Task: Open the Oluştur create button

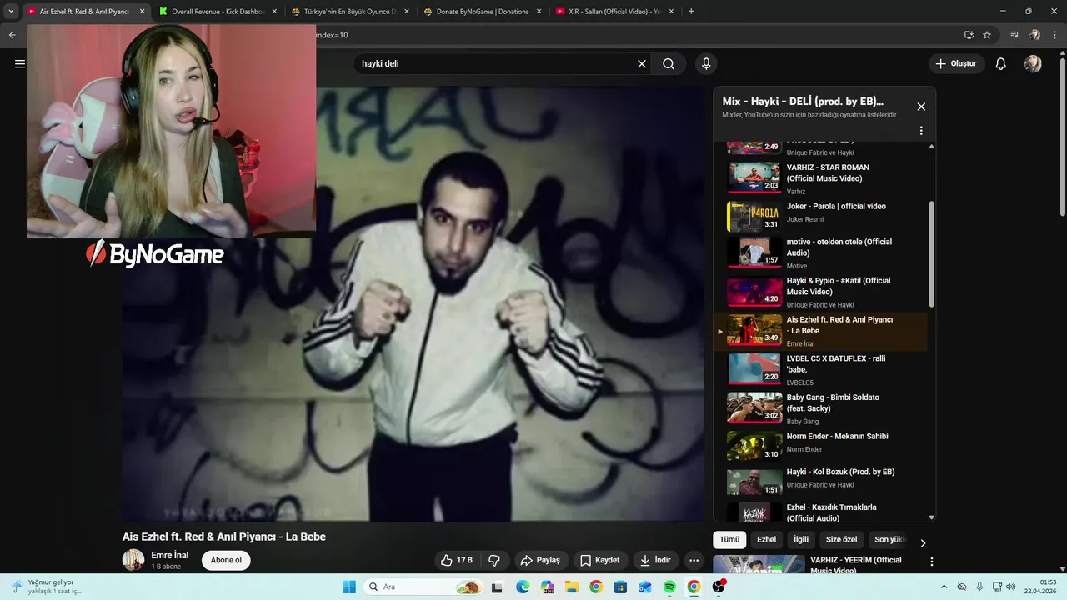Action: 957,63
